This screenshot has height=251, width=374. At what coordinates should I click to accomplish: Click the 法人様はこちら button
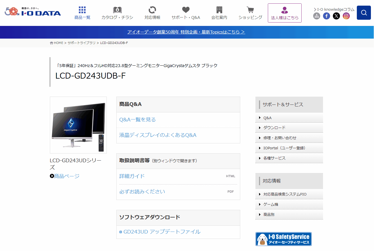[285, 13]
